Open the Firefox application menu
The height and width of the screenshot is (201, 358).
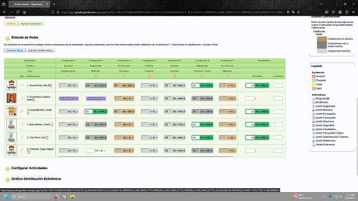click(354, 12)
